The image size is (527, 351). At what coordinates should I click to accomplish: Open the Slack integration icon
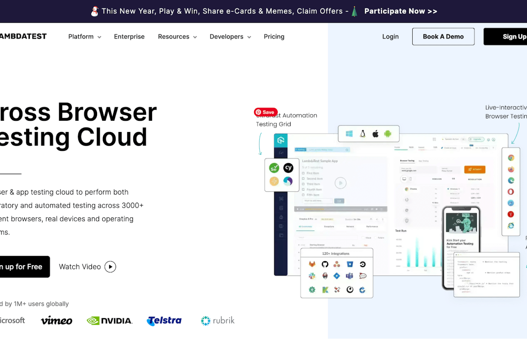(312, 276)
